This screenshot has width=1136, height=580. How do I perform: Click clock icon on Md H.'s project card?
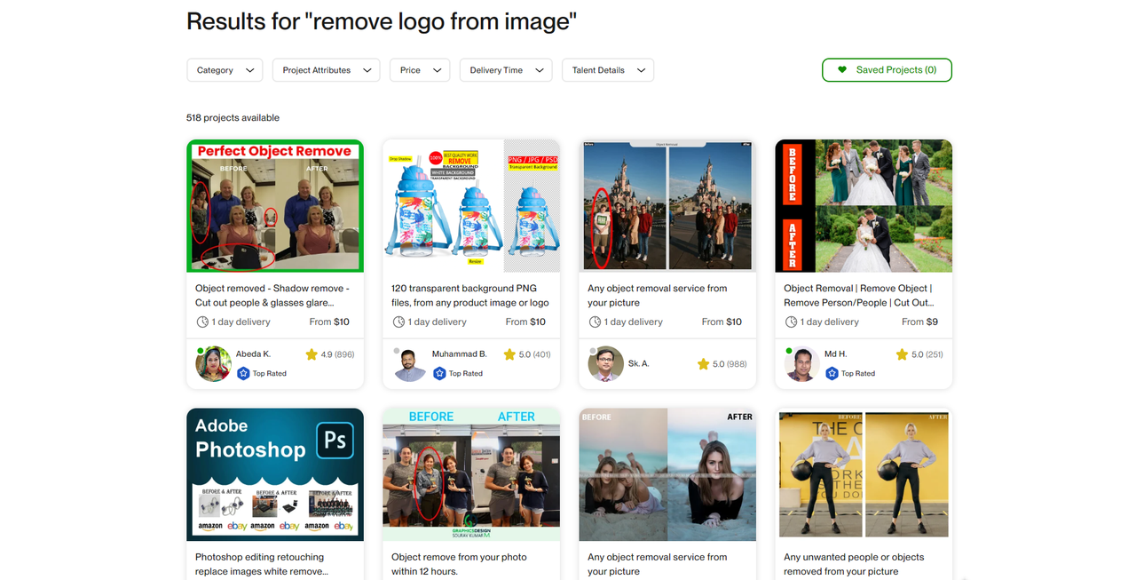coord(791,322)
